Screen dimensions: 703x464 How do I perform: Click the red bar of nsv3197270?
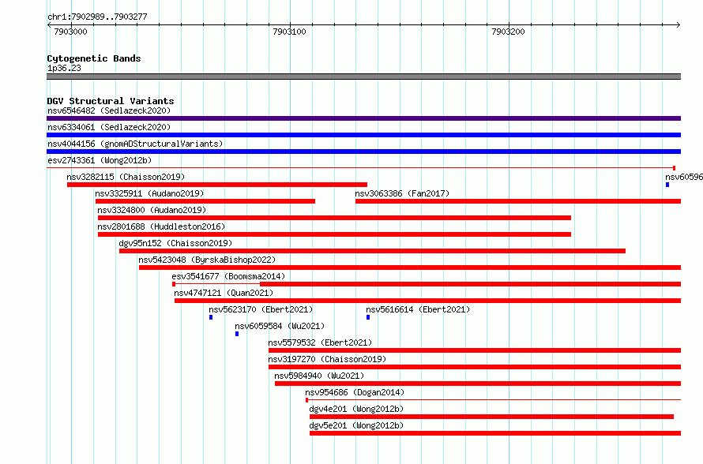[x=475, y=367]
